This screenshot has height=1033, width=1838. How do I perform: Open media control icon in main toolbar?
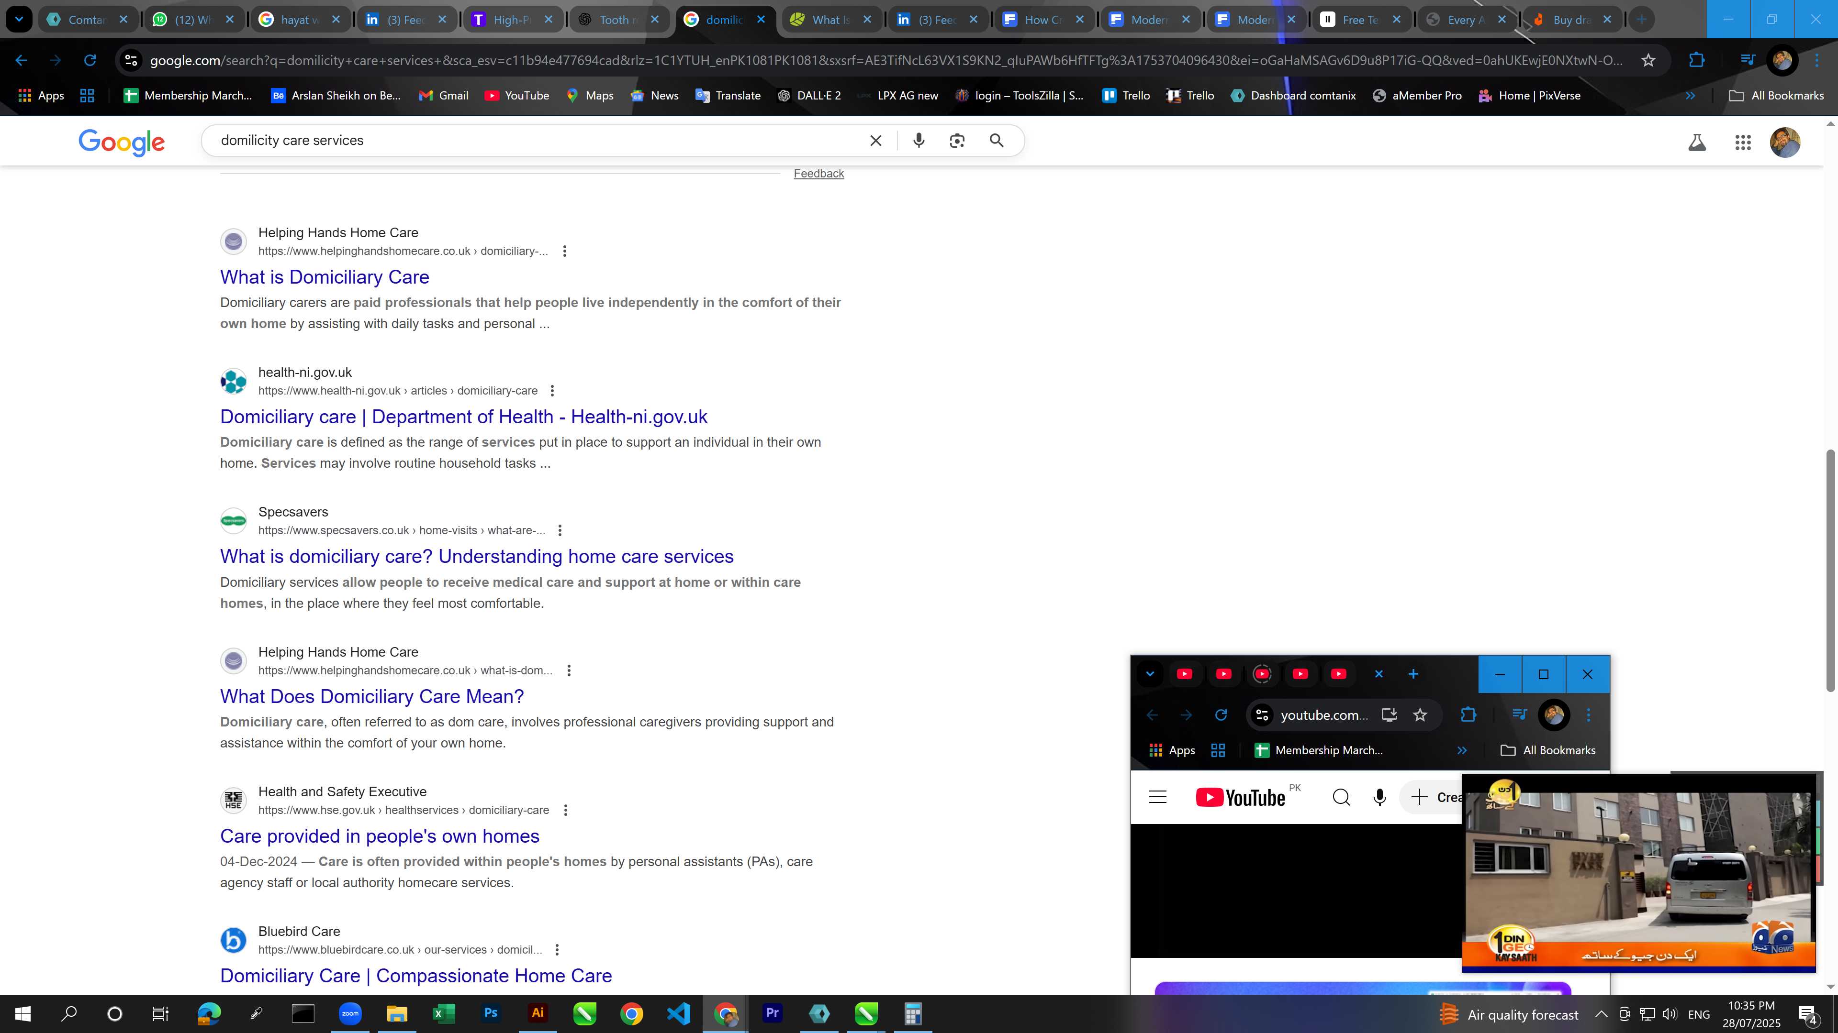[1748, 61]
